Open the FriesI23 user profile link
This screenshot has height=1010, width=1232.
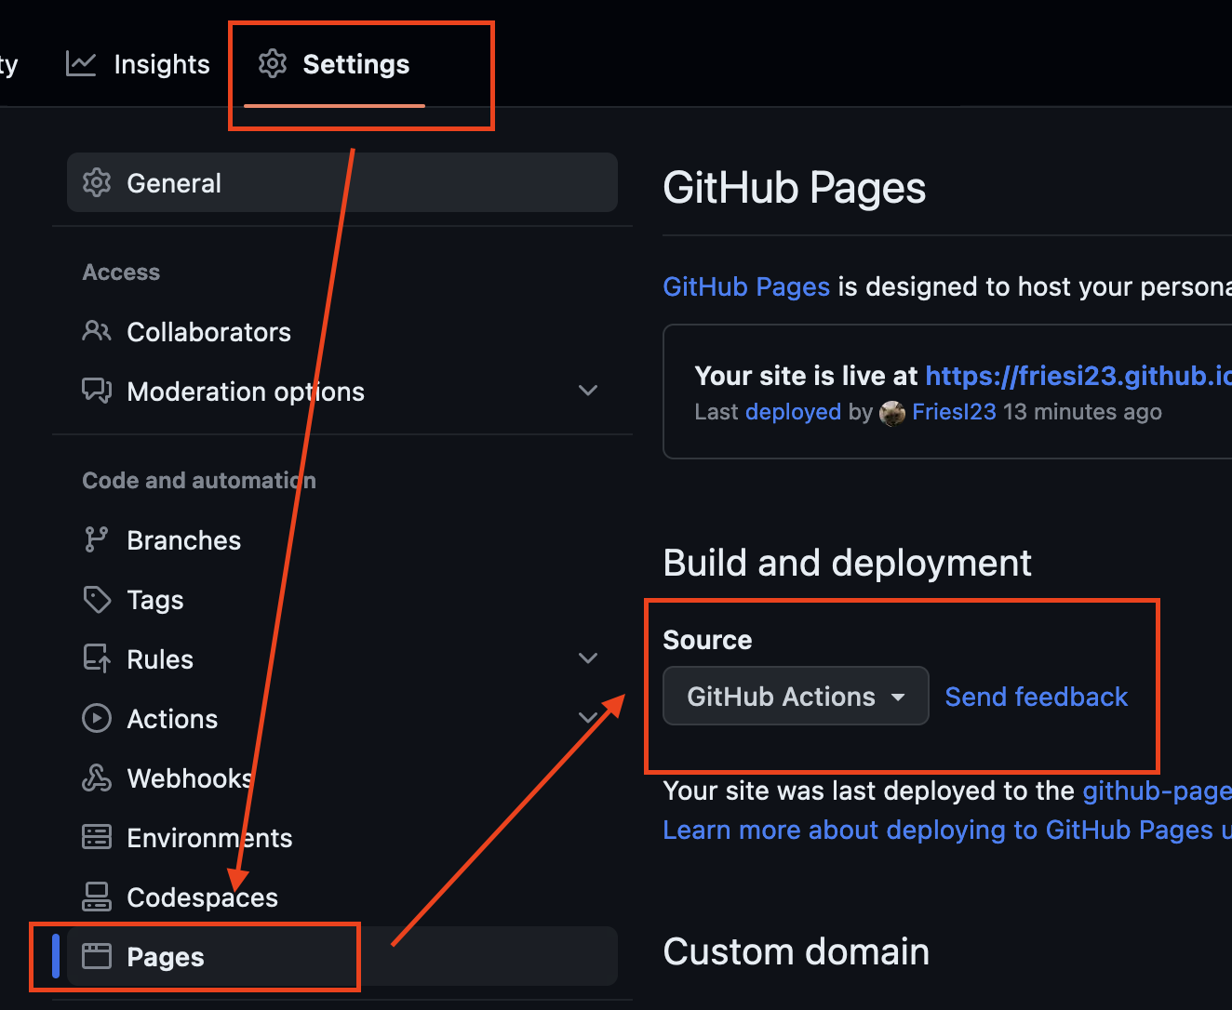click(954, 412)
